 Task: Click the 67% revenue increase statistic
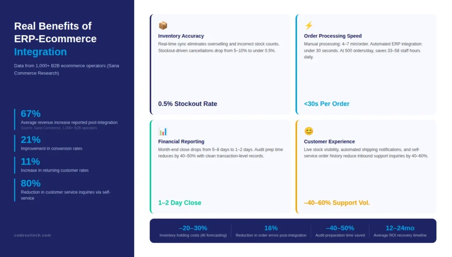[30, 114]
